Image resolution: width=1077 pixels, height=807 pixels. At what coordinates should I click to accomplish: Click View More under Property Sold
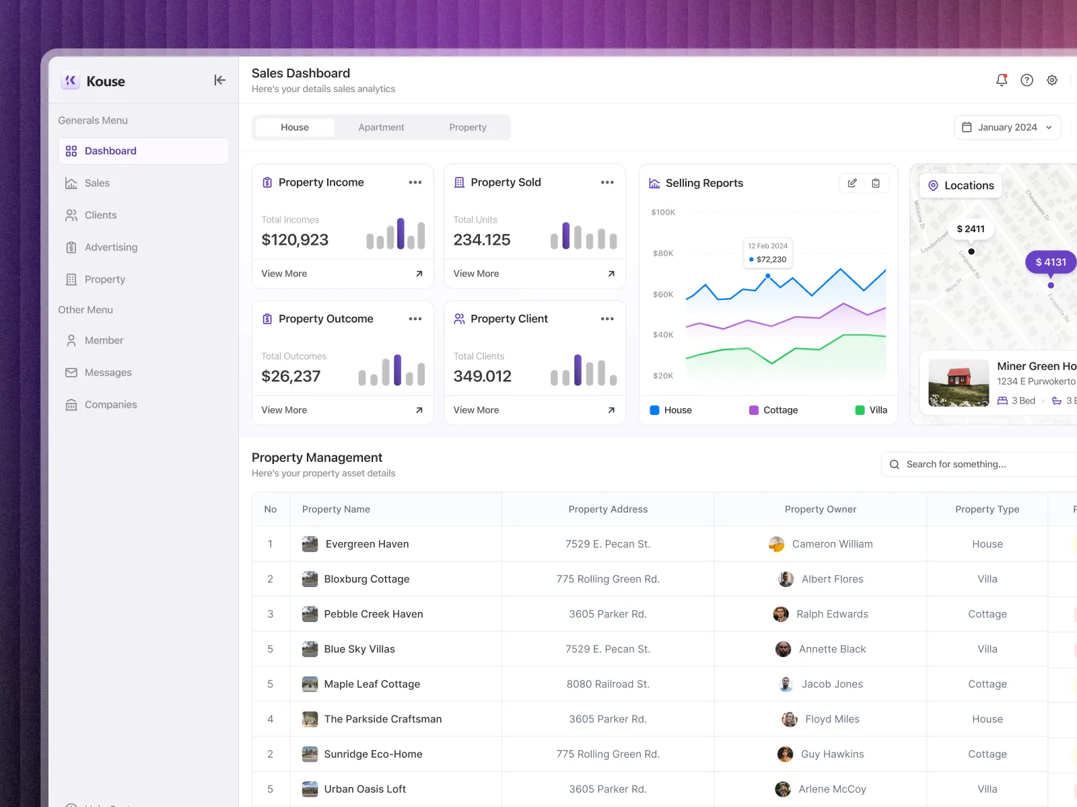pos(476,274)
